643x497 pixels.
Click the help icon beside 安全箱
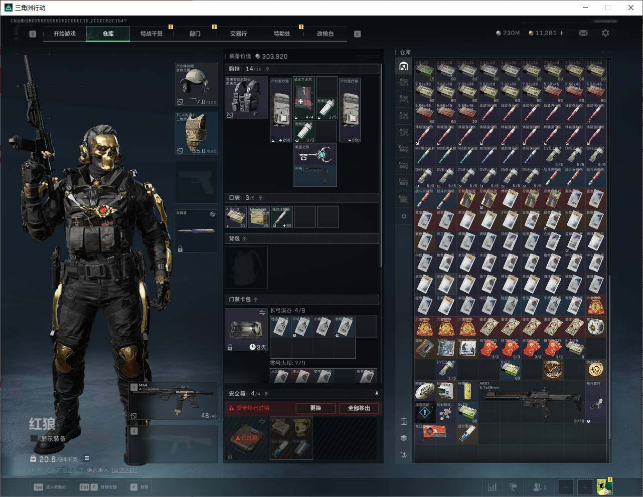(266, 394)
